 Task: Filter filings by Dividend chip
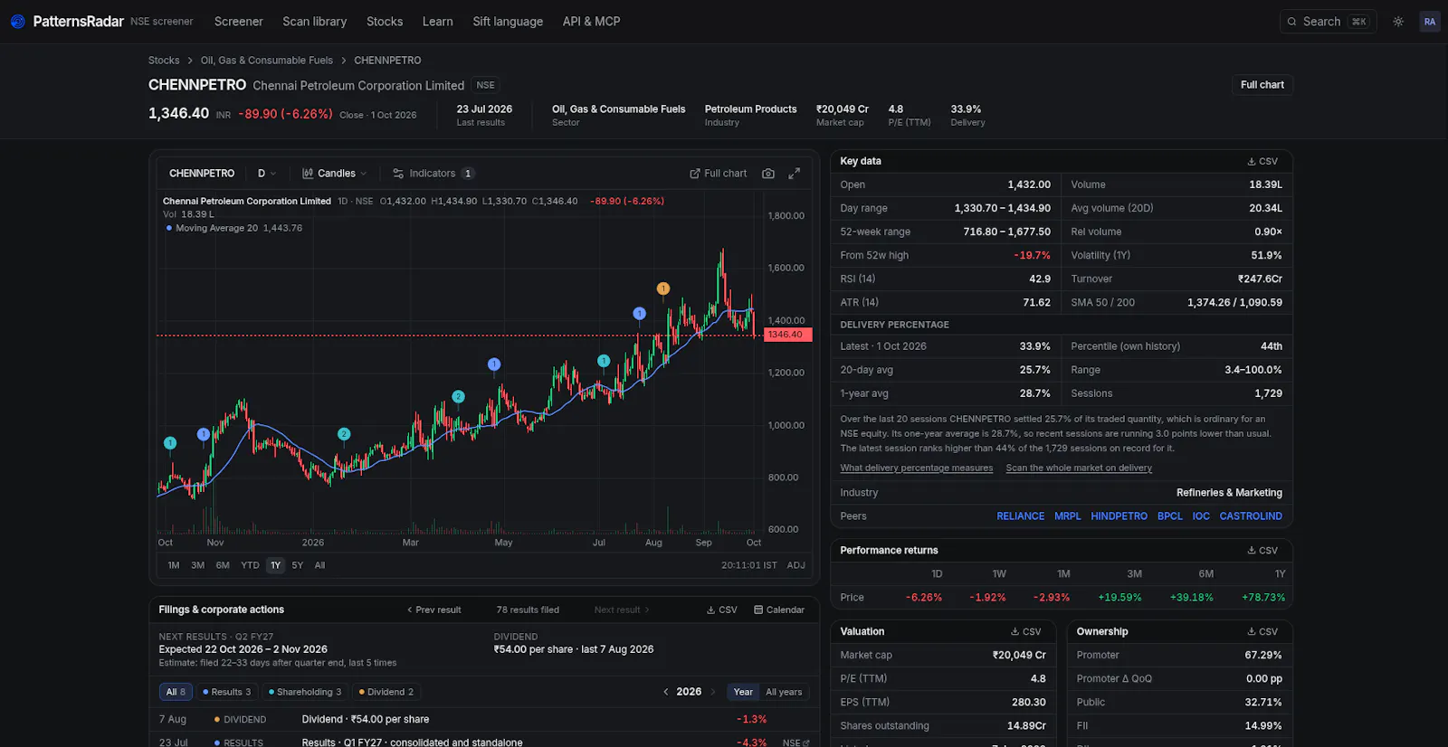(x=386, y=692)
